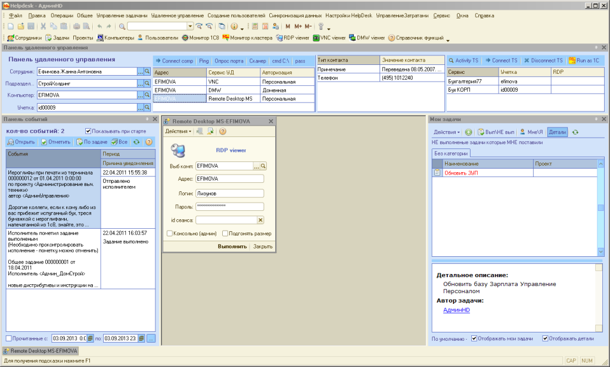Expand the toolbar search combo box arrow
Image resolution: width=610 pixels, height=367 pixels.
191,26
